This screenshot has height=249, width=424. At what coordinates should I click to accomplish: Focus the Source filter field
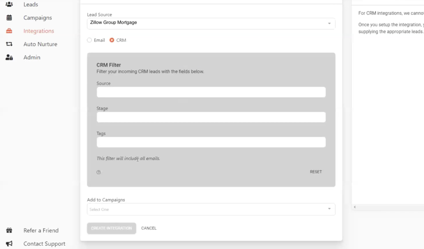(211, 92)
